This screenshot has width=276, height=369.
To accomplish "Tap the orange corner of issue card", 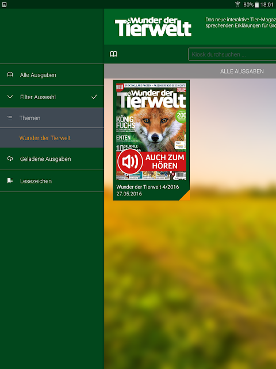I will coord(186,197).
